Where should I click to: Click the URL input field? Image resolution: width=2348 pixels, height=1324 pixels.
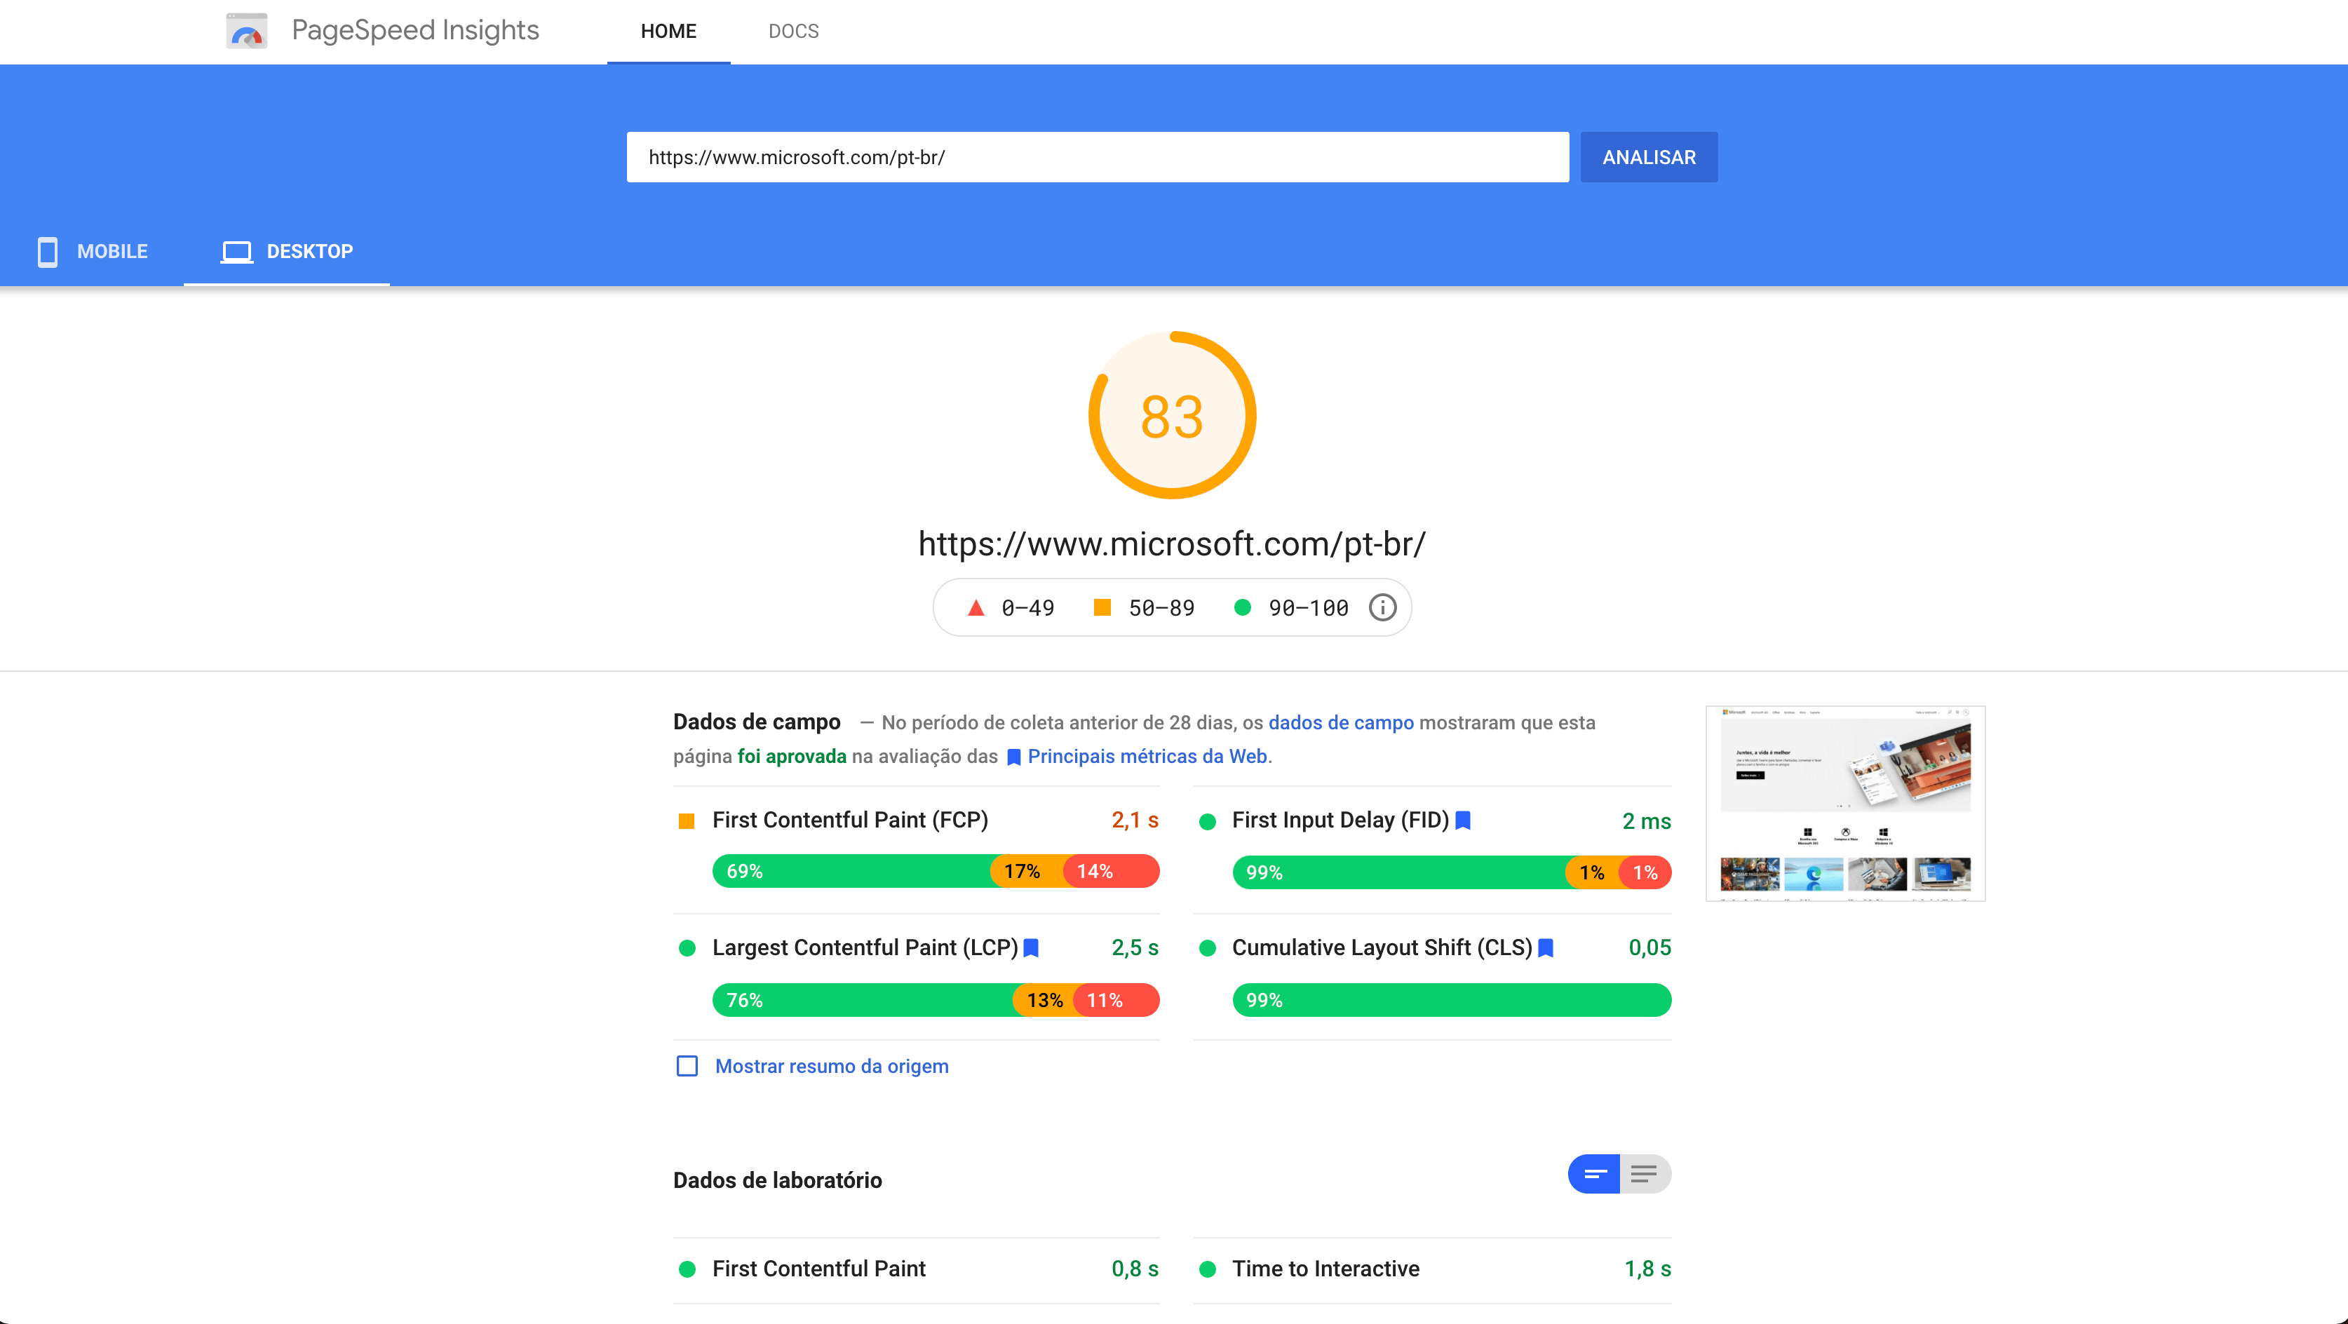(1098, 156)
